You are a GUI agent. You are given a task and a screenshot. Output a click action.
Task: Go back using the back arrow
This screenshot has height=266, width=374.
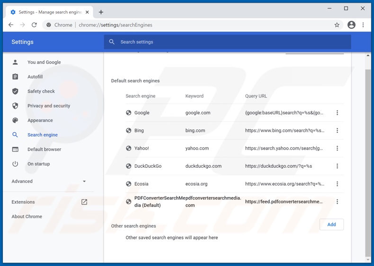(x=11, y=25)
